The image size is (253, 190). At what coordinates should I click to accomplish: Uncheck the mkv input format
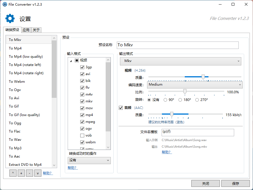point(82,101)
